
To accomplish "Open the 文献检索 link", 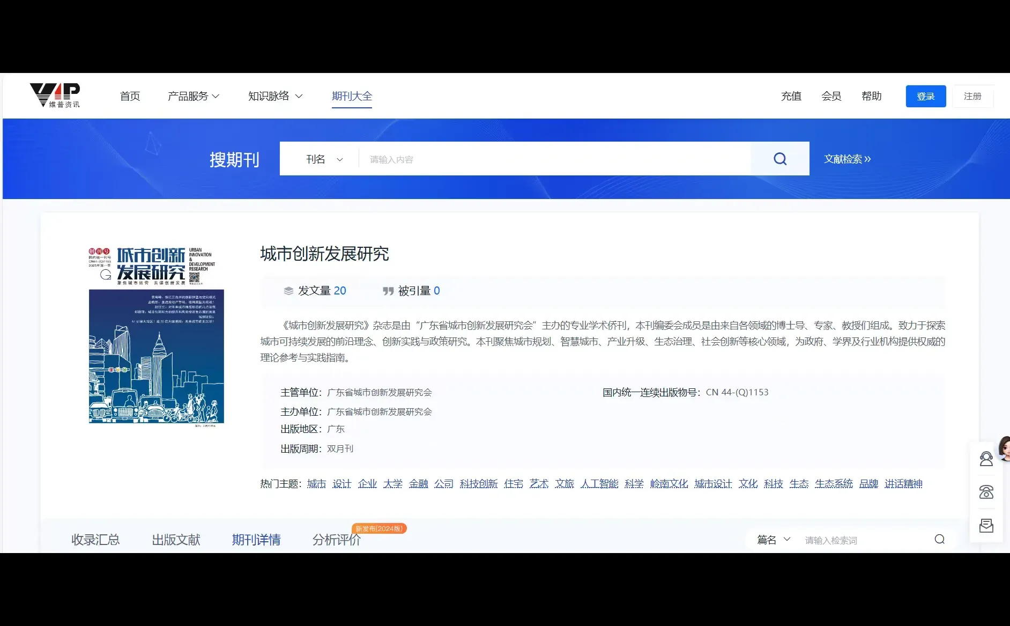I will pyautogui.click(x=847, y=159).
